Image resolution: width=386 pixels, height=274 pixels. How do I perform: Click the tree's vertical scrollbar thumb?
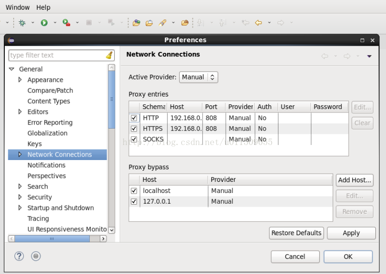coord(111,99)
